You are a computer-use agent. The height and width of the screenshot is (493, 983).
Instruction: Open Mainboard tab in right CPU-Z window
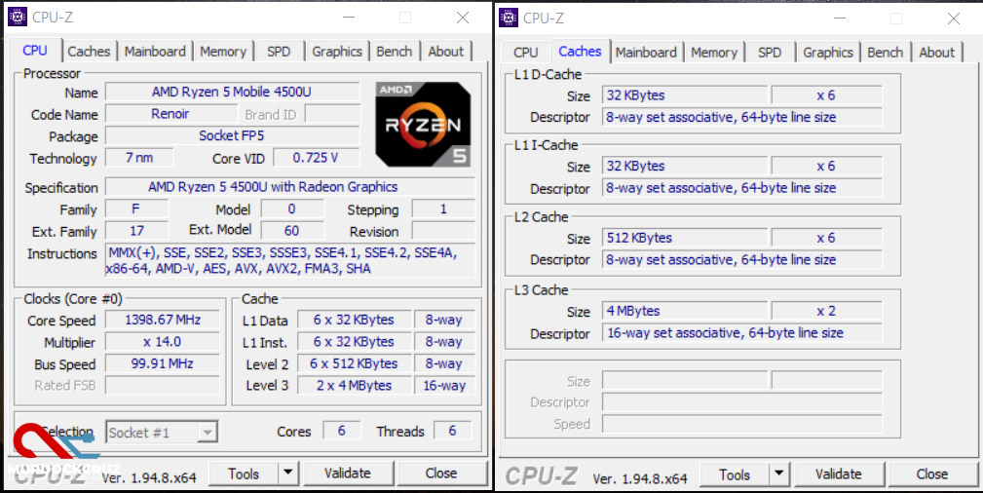646,52
